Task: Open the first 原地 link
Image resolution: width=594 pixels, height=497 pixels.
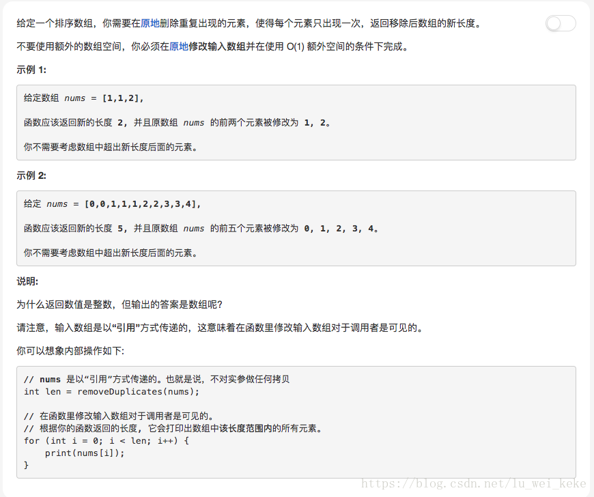Action: click(x=150, y=23)
